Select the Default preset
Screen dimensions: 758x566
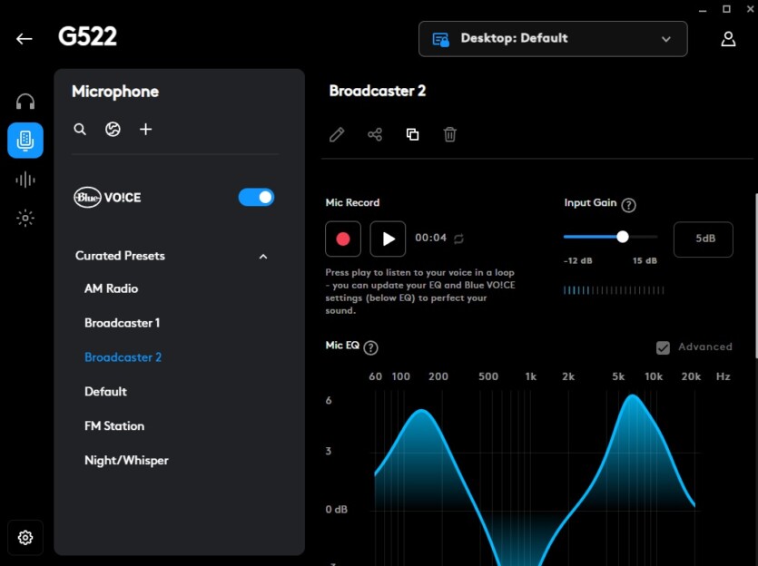click(x=105, y=392)
